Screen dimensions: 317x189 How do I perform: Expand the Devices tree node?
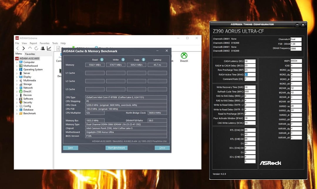pyautogui.click(x=17, y=95)
